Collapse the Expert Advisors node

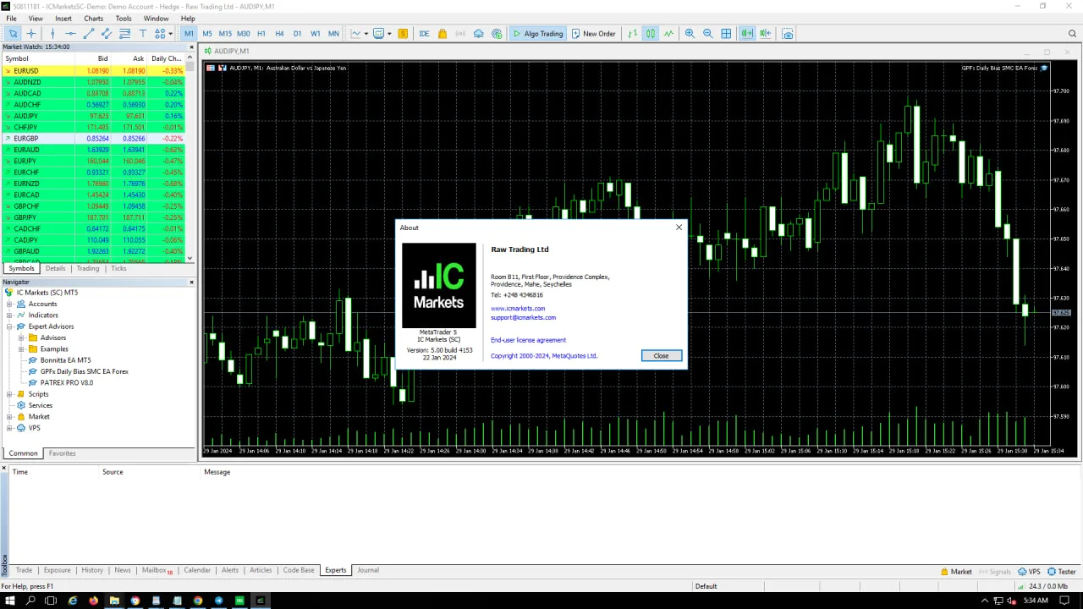coord(9,326)
